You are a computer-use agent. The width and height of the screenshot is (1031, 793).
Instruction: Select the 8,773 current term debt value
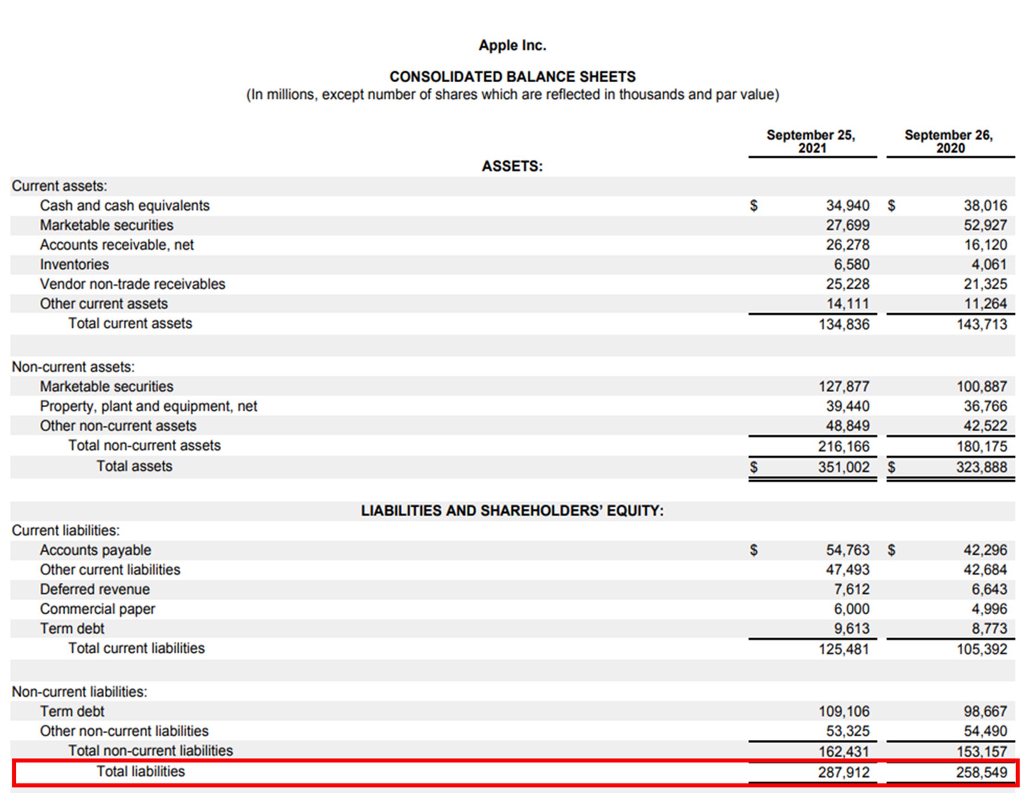(x=989, y=629)
